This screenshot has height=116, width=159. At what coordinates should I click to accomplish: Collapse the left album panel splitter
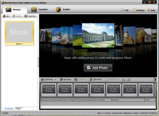38,62
